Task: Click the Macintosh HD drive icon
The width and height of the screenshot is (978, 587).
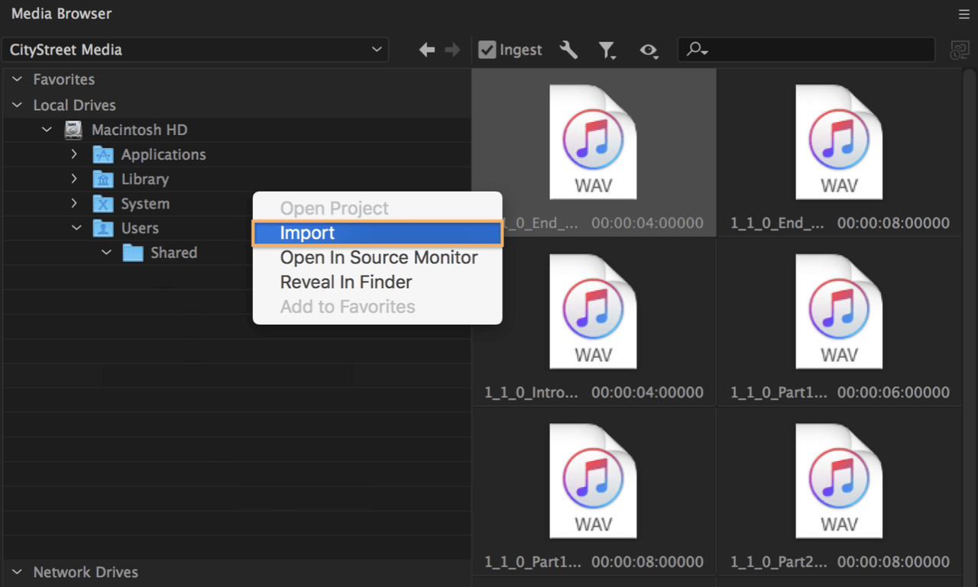Action: [73, 130]
